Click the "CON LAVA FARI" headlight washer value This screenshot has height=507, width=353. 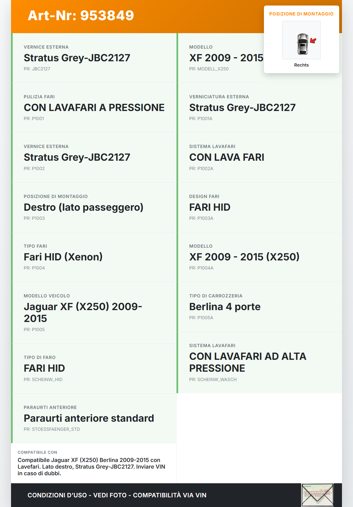pos(226,157)
